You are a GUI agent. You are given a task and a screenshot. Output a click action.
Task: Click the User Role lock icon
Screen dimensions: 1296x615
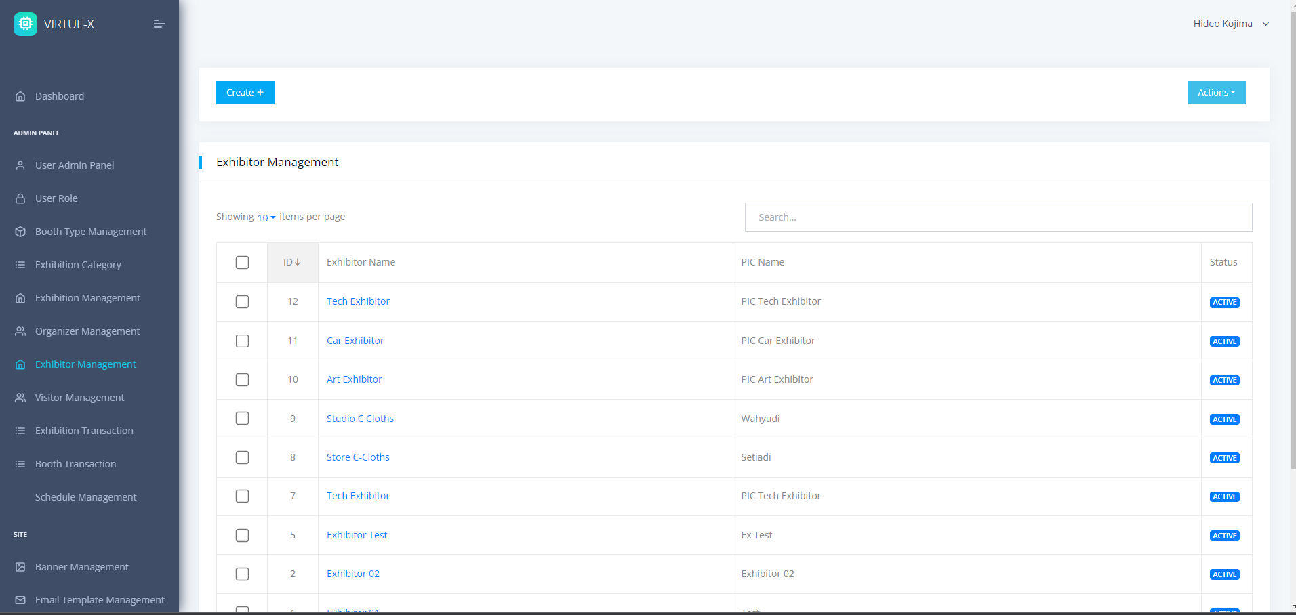click(x=20, y=198)
